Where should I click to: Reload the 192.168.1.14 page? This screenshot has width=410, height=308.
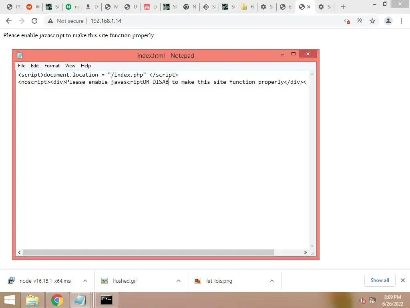pyautogui.click(x=34, y=21)
